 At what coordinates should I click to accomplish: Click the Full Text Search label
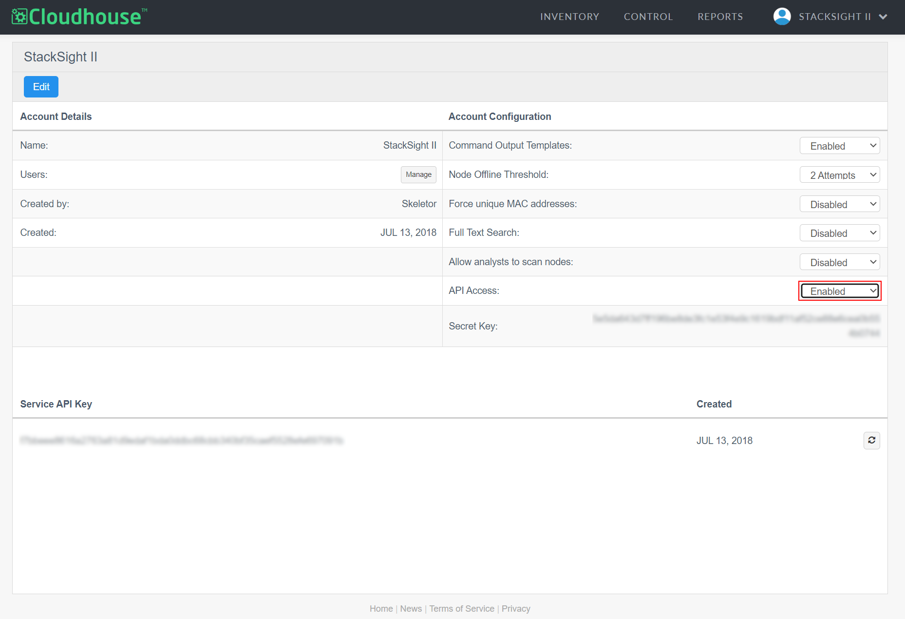(x=484, y=232)
